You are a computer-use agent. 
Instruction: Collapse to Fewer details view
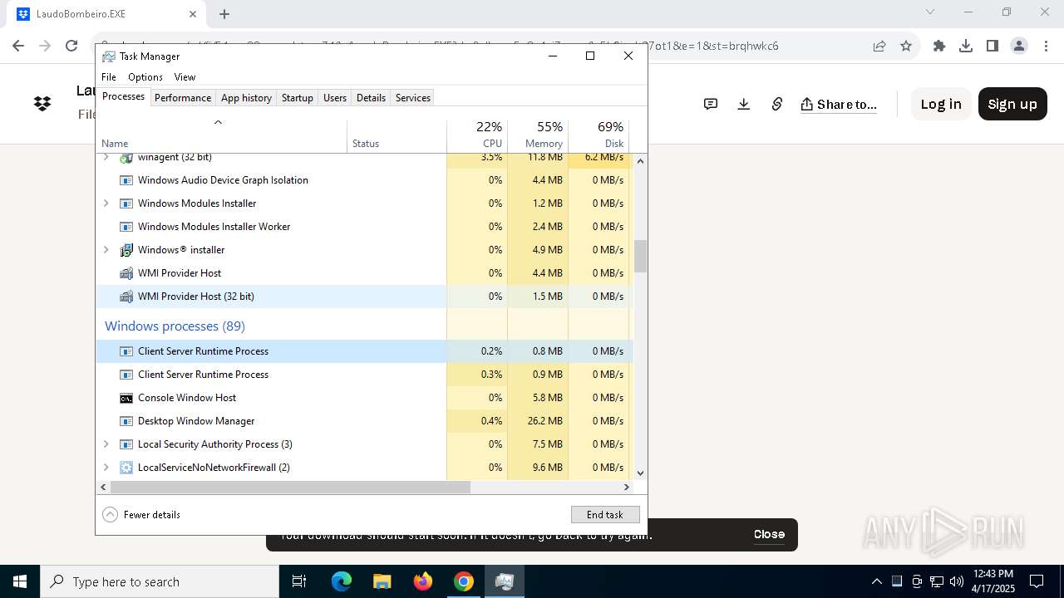pyautogui.click(x=141, y=515)
